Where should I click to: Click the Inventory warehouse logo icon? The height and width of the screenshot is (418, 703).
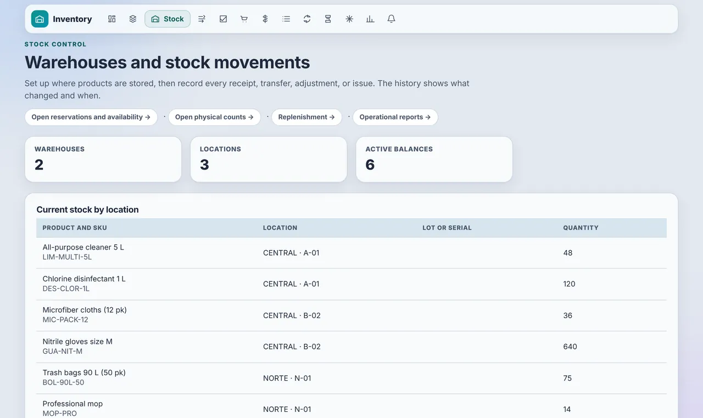pos(40,19)
